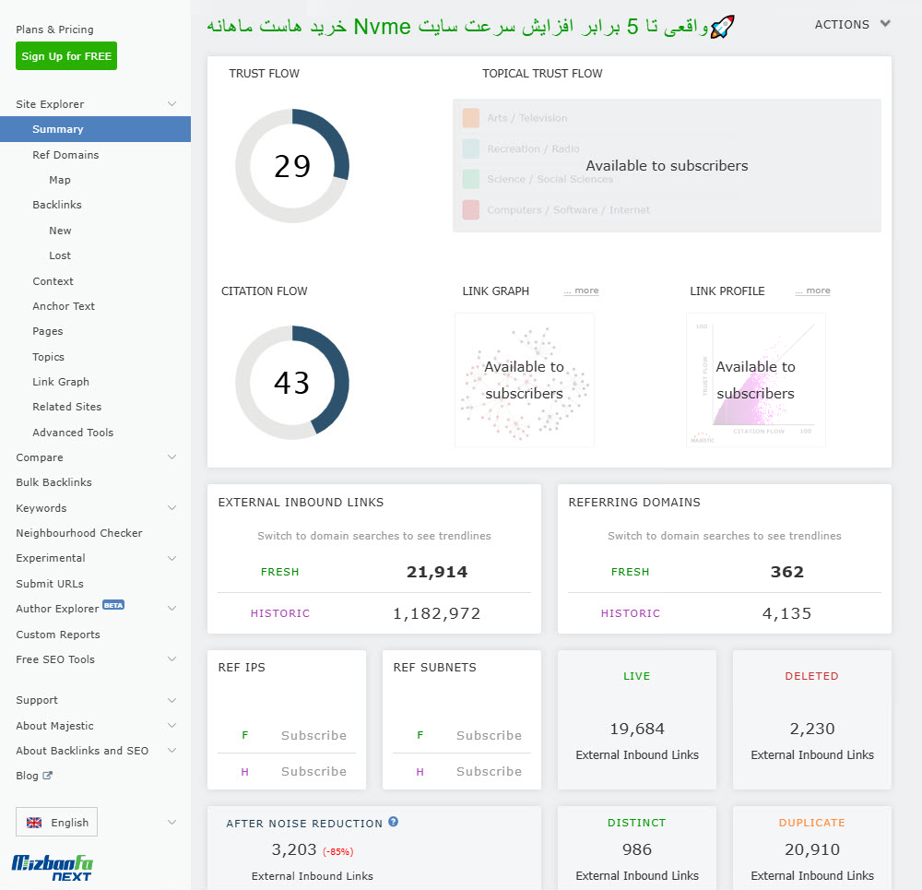Expand the Site Explorer section chevron
The image size is (922, 890).
171,104
